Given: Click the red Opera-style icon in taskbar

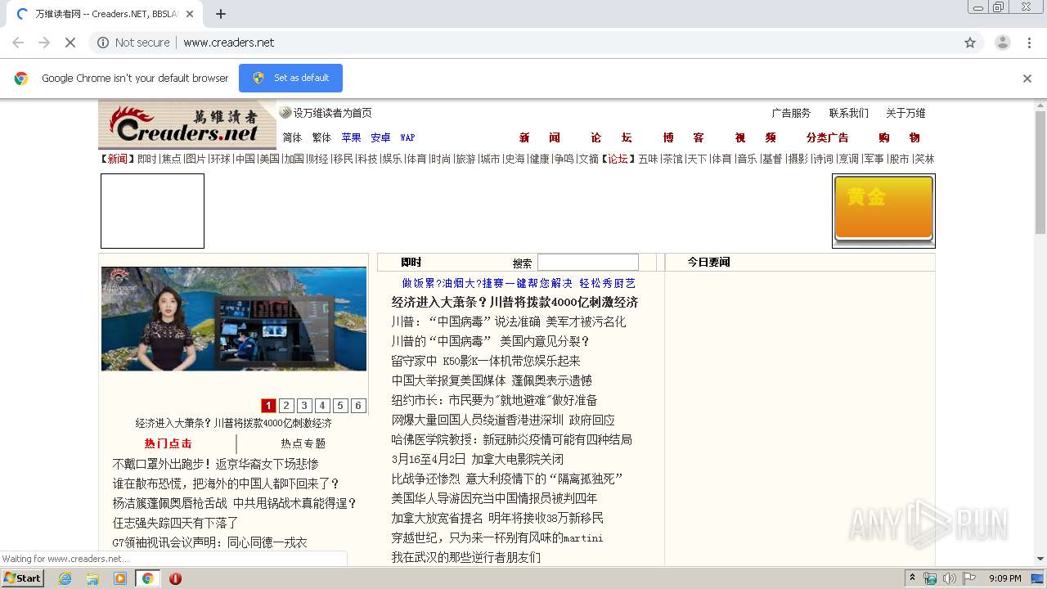Looking at the screenshot, I should pyautogui.click(x=175, y=578).
